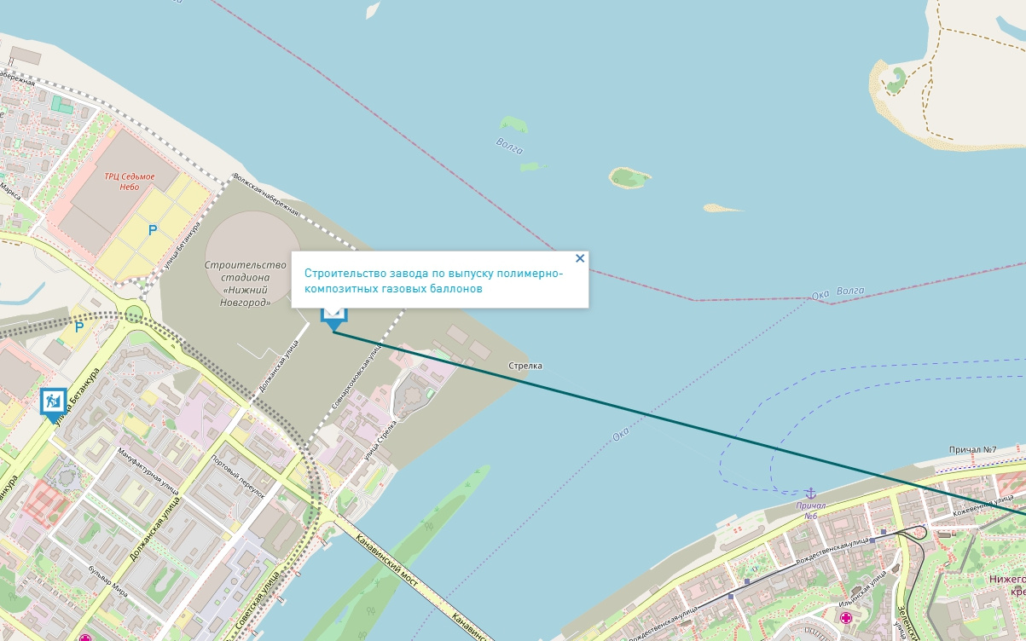Screen dimensions: 1026x641
Task: Click the pink medical cross near Ильинская улица
Action: click(x=846, y=618)
